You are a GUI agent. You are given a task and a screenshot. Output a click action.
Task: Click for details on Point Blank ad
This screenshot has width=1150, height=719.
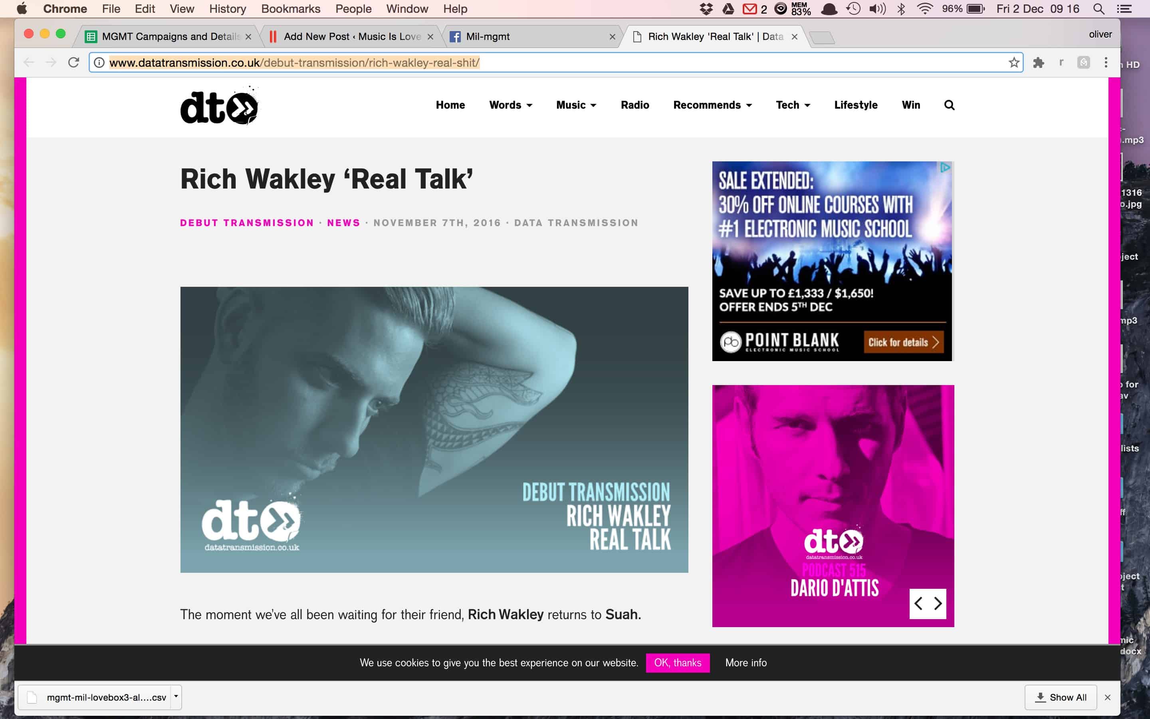tap(903, 342)
